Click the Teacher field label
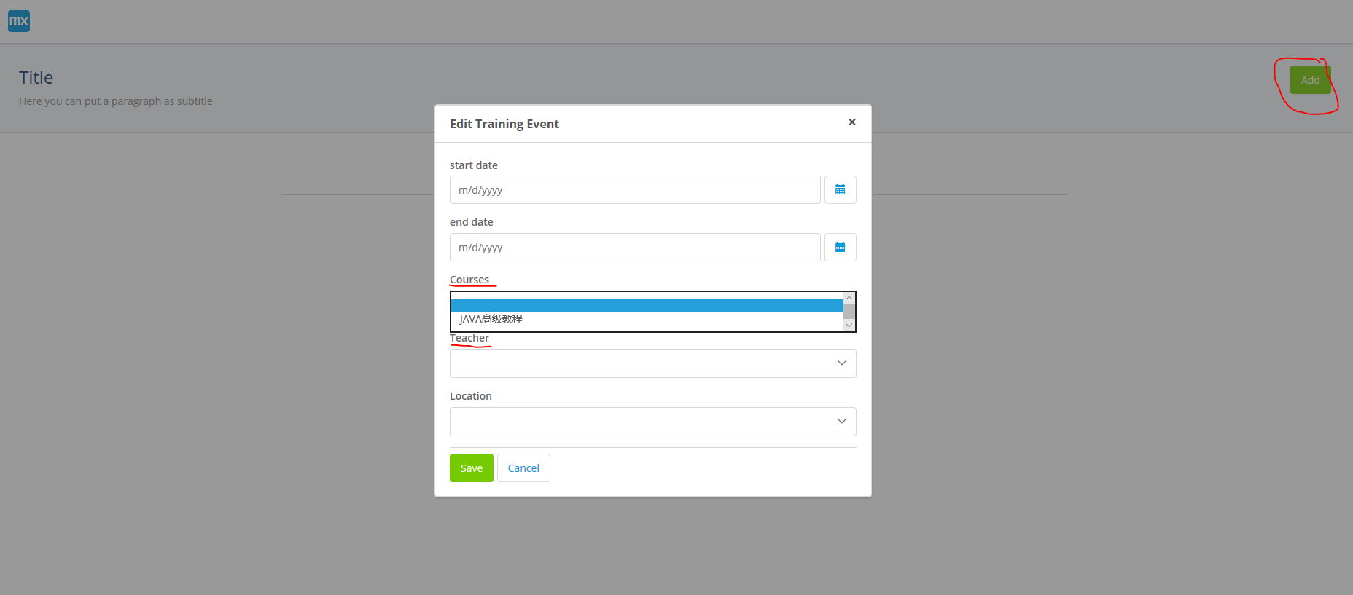 click(469, 338)
